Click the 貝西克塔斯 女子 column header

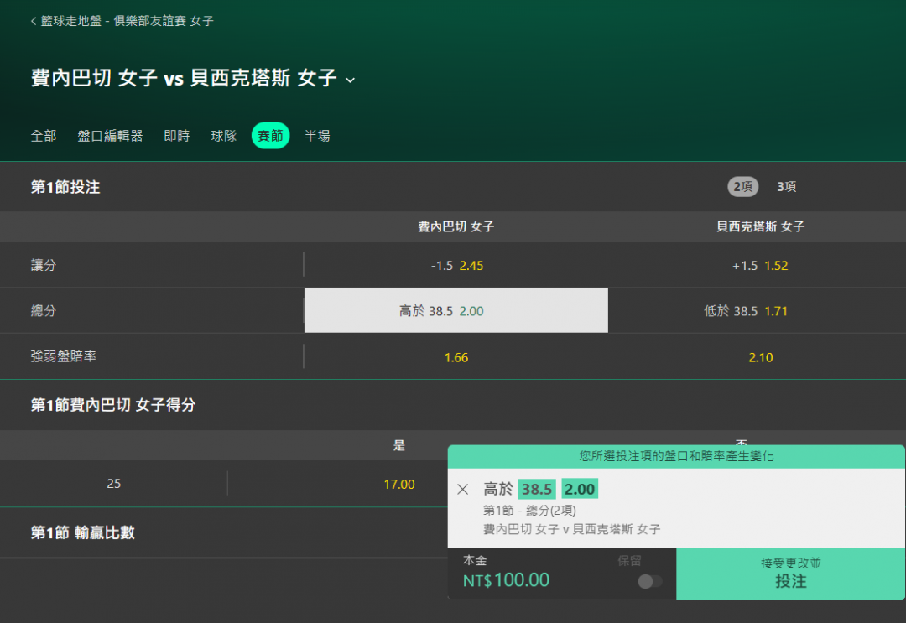[760, 227]
